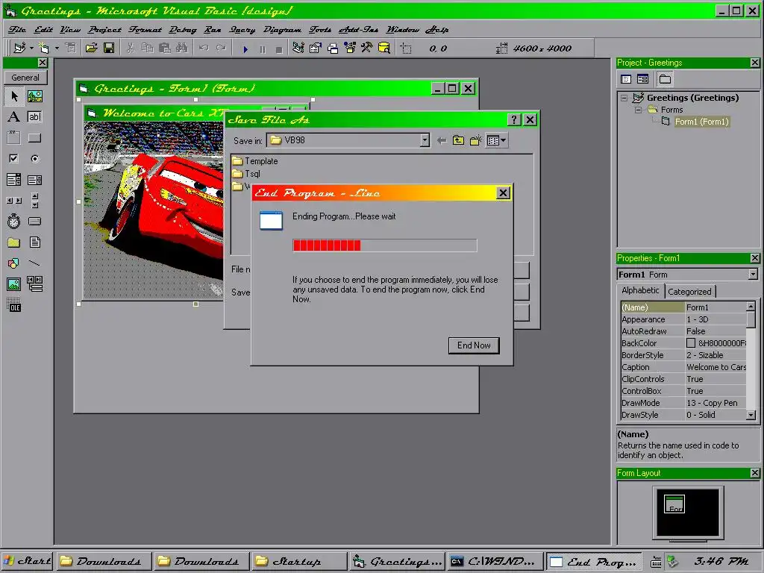Open the Debug menu
Image resolution: width=764 pixels, height=573 pixels.
(x=183, y=30)
